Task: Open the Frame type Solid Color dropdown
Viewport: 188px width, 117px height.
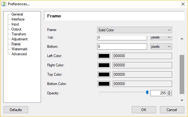Action: pyautogui.click(x=135, y=30)
